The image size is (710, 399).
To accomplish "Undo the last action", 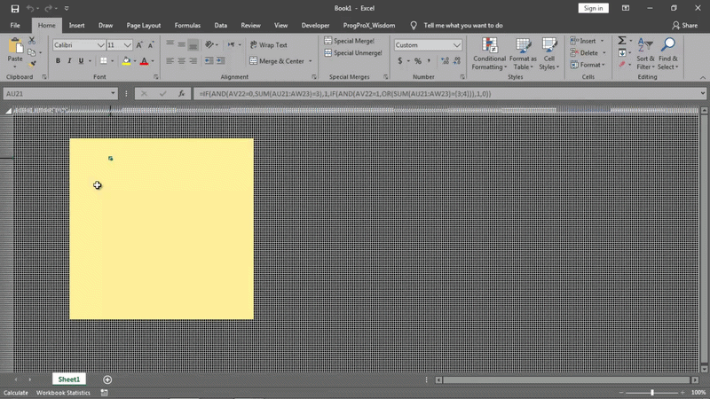I will click(x=30, y=8).
